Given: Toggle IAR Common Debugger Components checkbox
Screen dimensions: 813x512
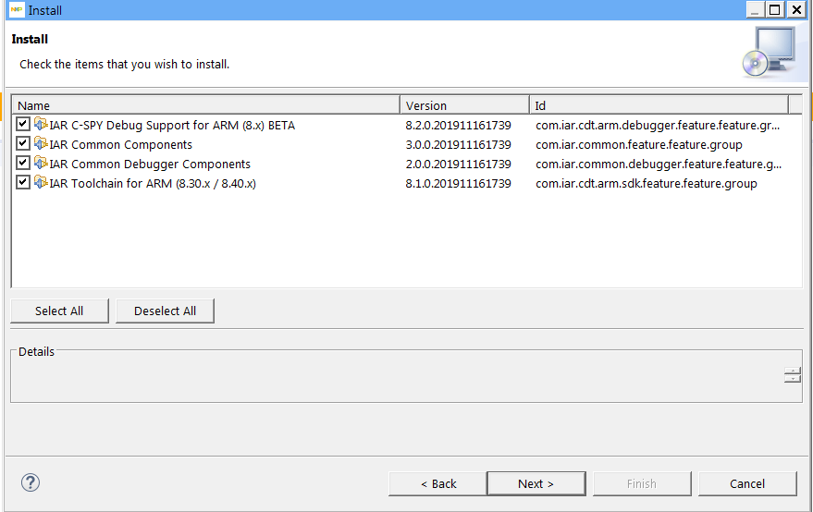Looking at the screenshot, I should coord(23,163).
